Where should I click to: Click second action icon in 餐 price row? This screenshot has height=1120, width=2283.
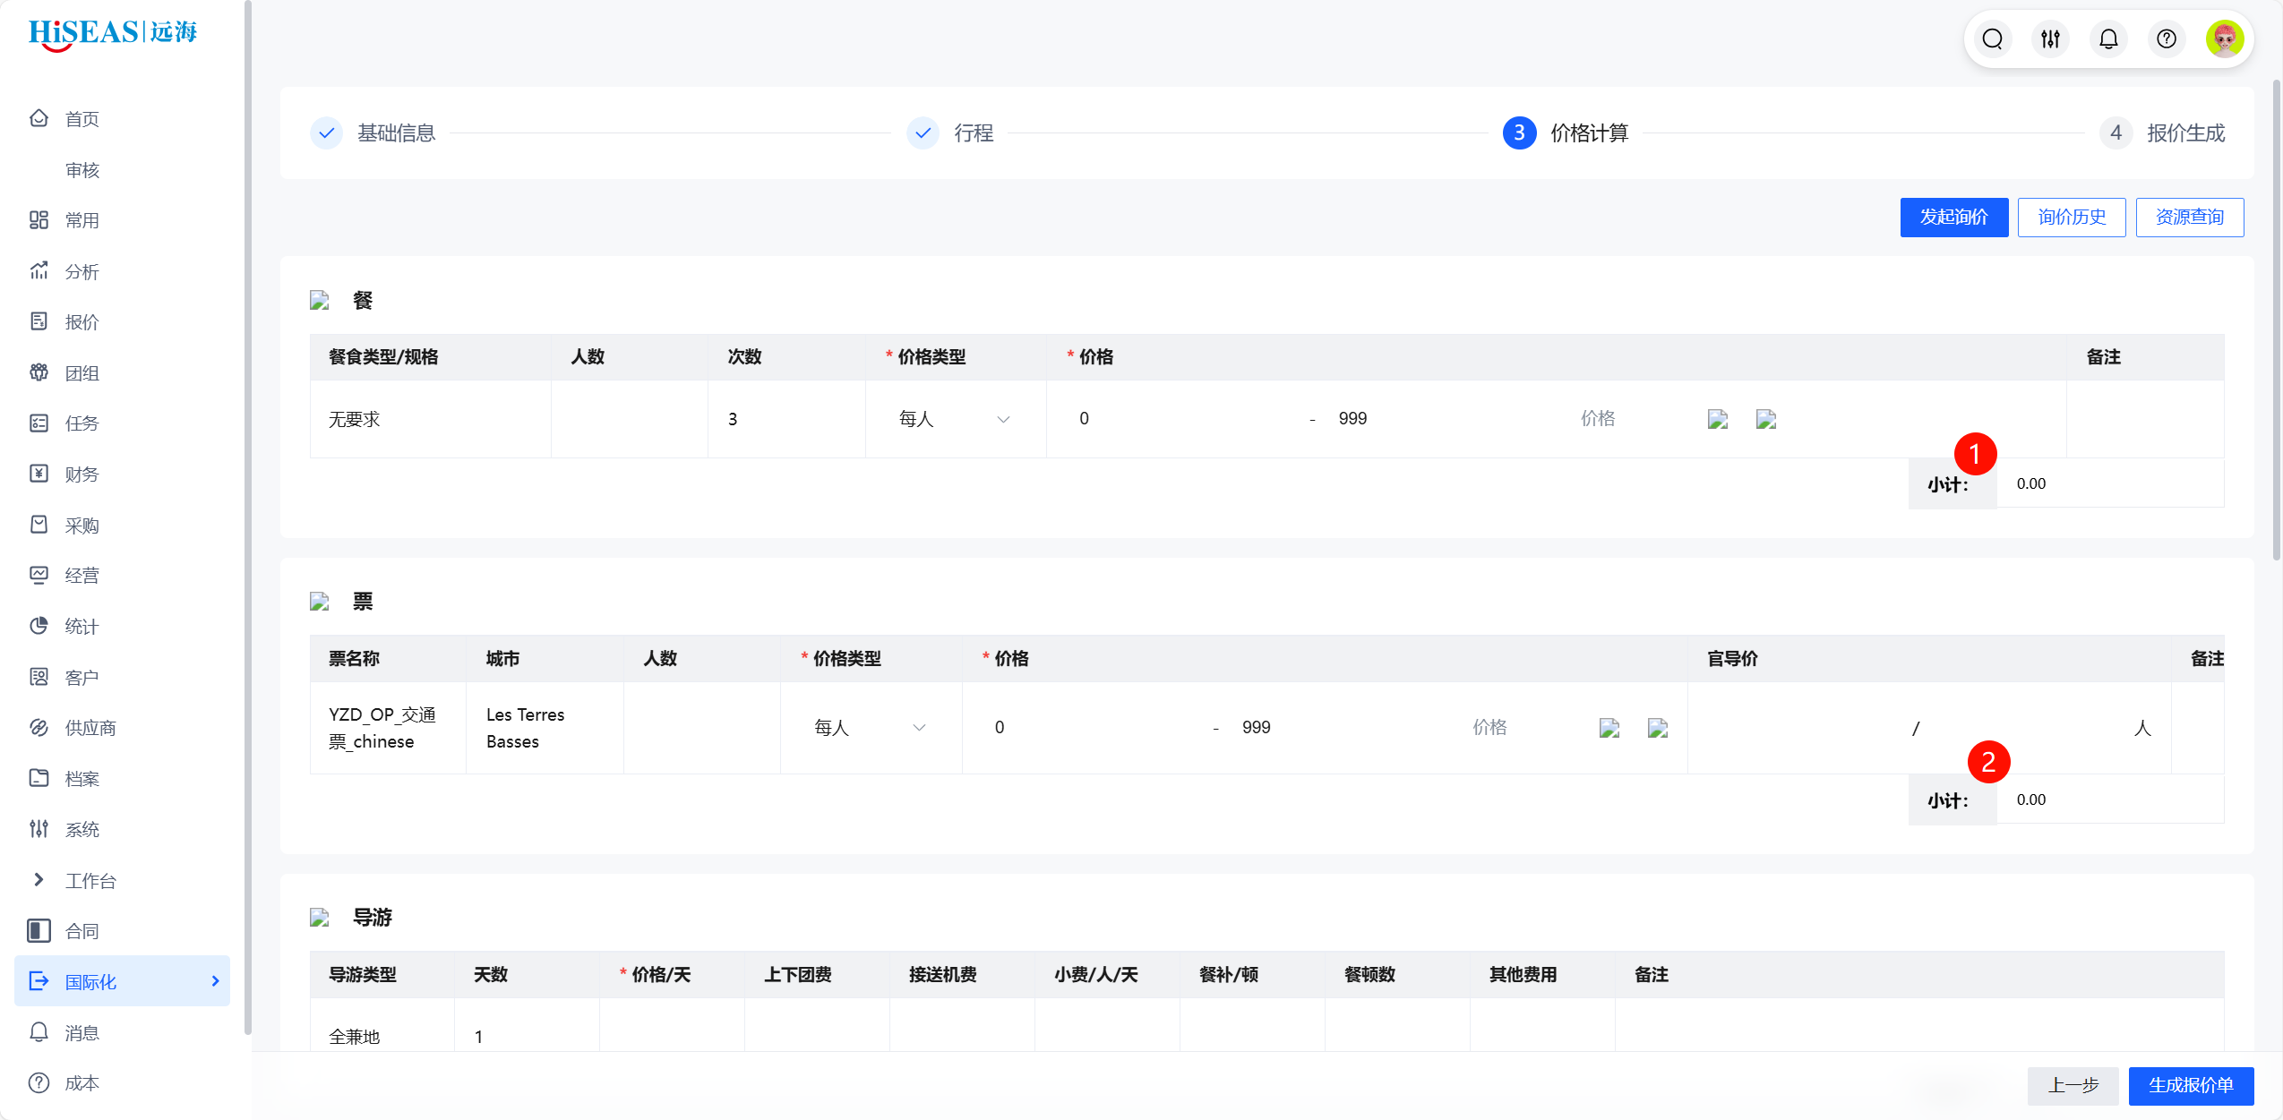tap(1765, 419)
